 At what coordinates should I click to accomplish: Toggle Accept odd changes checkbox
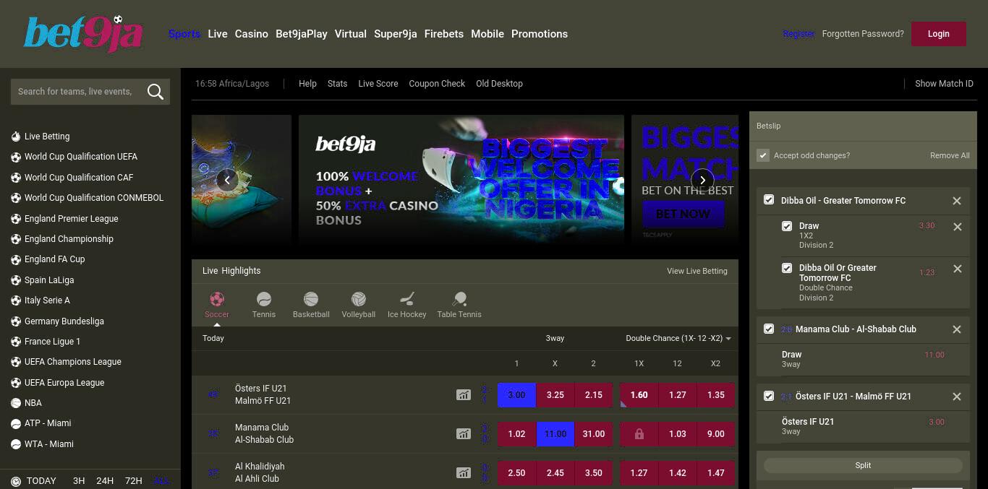(x=762, y=155)
